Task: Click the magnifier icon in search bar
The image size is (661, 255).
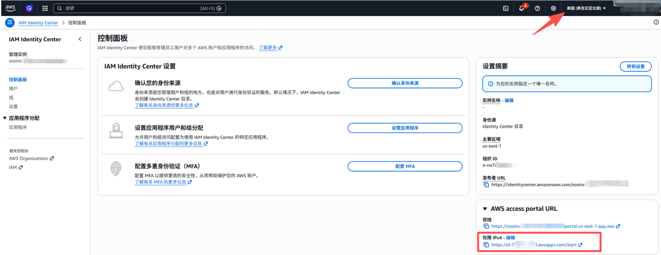Action: [x=60, y=8]
